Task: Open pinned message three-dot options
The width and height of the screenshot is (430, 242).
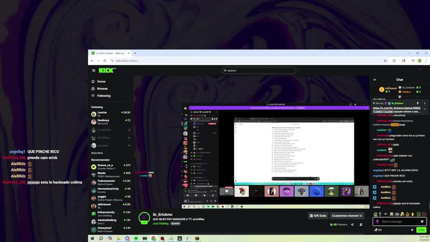Action: point(425,103)
